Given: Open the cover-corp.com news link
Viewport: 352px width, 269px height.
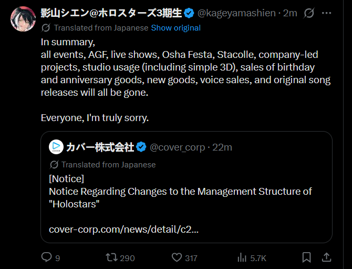Looking at the screenshot, I should click(123, 230).
